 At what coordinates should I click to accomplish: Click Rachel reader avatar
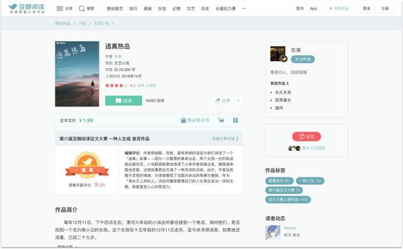pos(273,232)
